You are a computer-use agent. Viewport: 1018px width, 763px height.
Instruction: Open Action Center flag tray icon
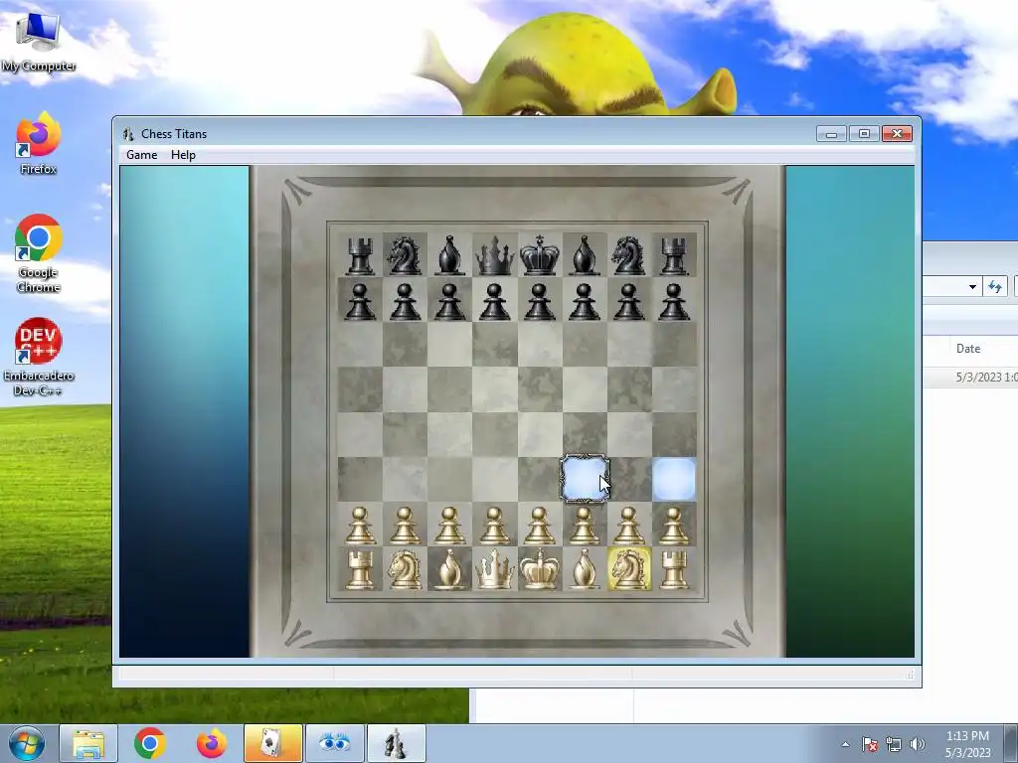(870, 744)
